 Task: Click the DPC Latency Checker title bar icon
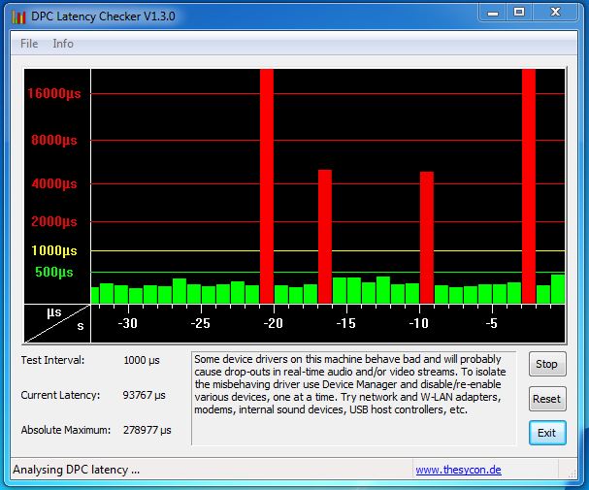tap(18, 16)
